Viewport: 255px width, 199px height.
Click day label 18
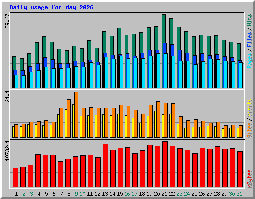tap(142, 194)
